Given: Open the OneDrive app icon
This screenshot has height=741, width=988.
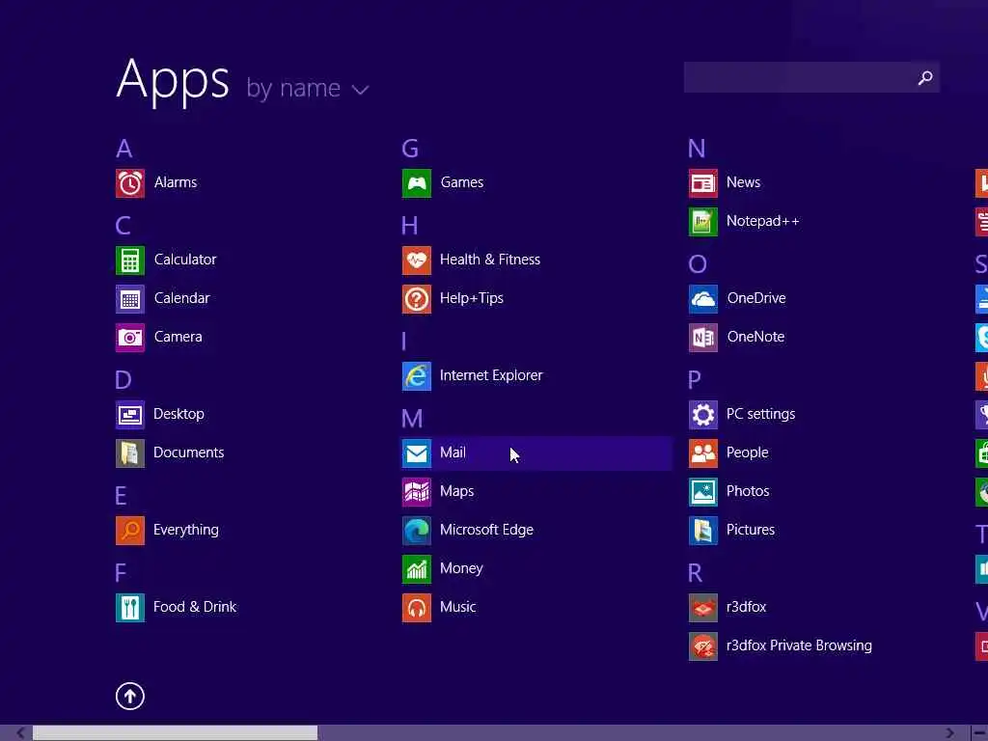Looking at the screenshot, I should [703, 299].
